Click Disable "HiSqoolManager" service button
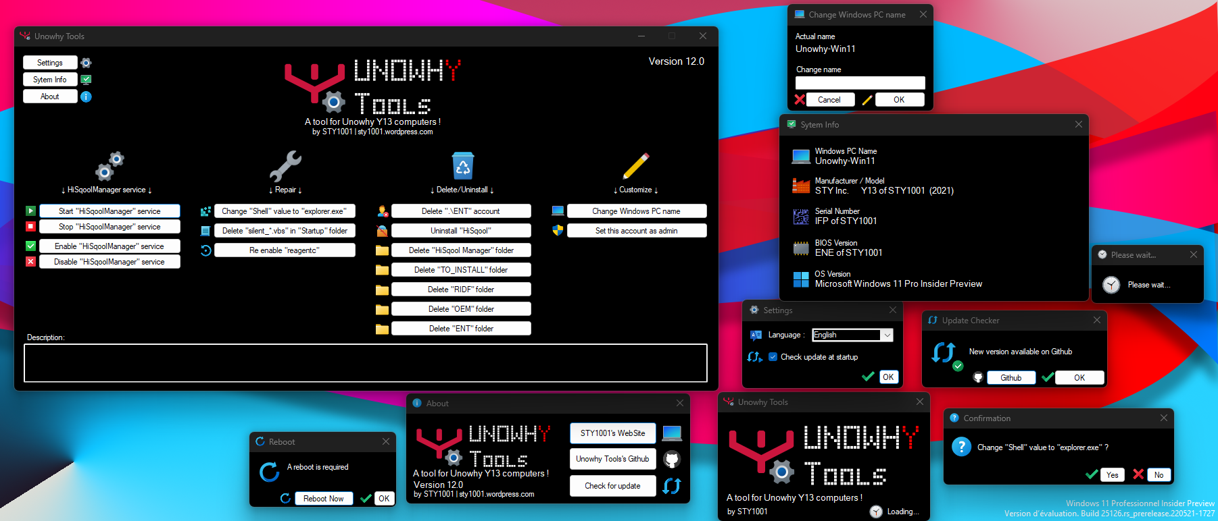Screen dimensions: 1218x521 point(109,262)
